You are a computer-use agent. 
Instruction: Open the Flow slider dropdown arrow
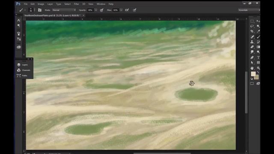point(121,10)
